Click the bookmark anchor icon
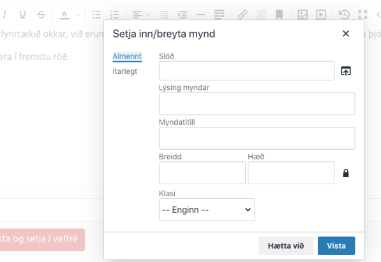The image size is (381, 262). pyautogui.click(x=279, y=15)
